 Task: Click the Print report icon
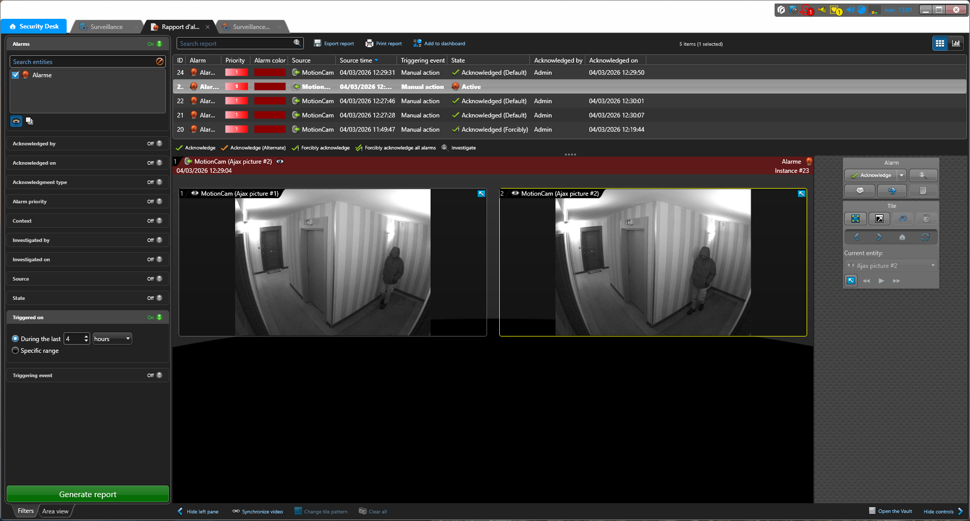(x=369, y=44)
